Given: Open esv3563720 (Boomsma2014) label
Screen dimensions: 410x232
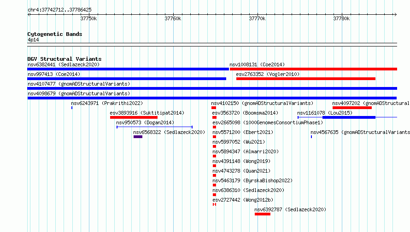Looking at the screenshot, I should [x=245, y=113].
